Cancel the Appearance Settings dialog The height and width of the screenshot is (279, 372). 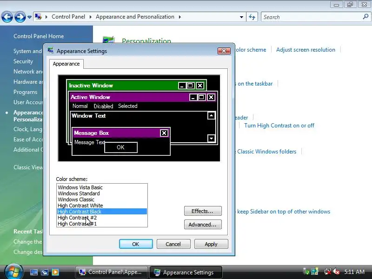[x=173, y=244]
